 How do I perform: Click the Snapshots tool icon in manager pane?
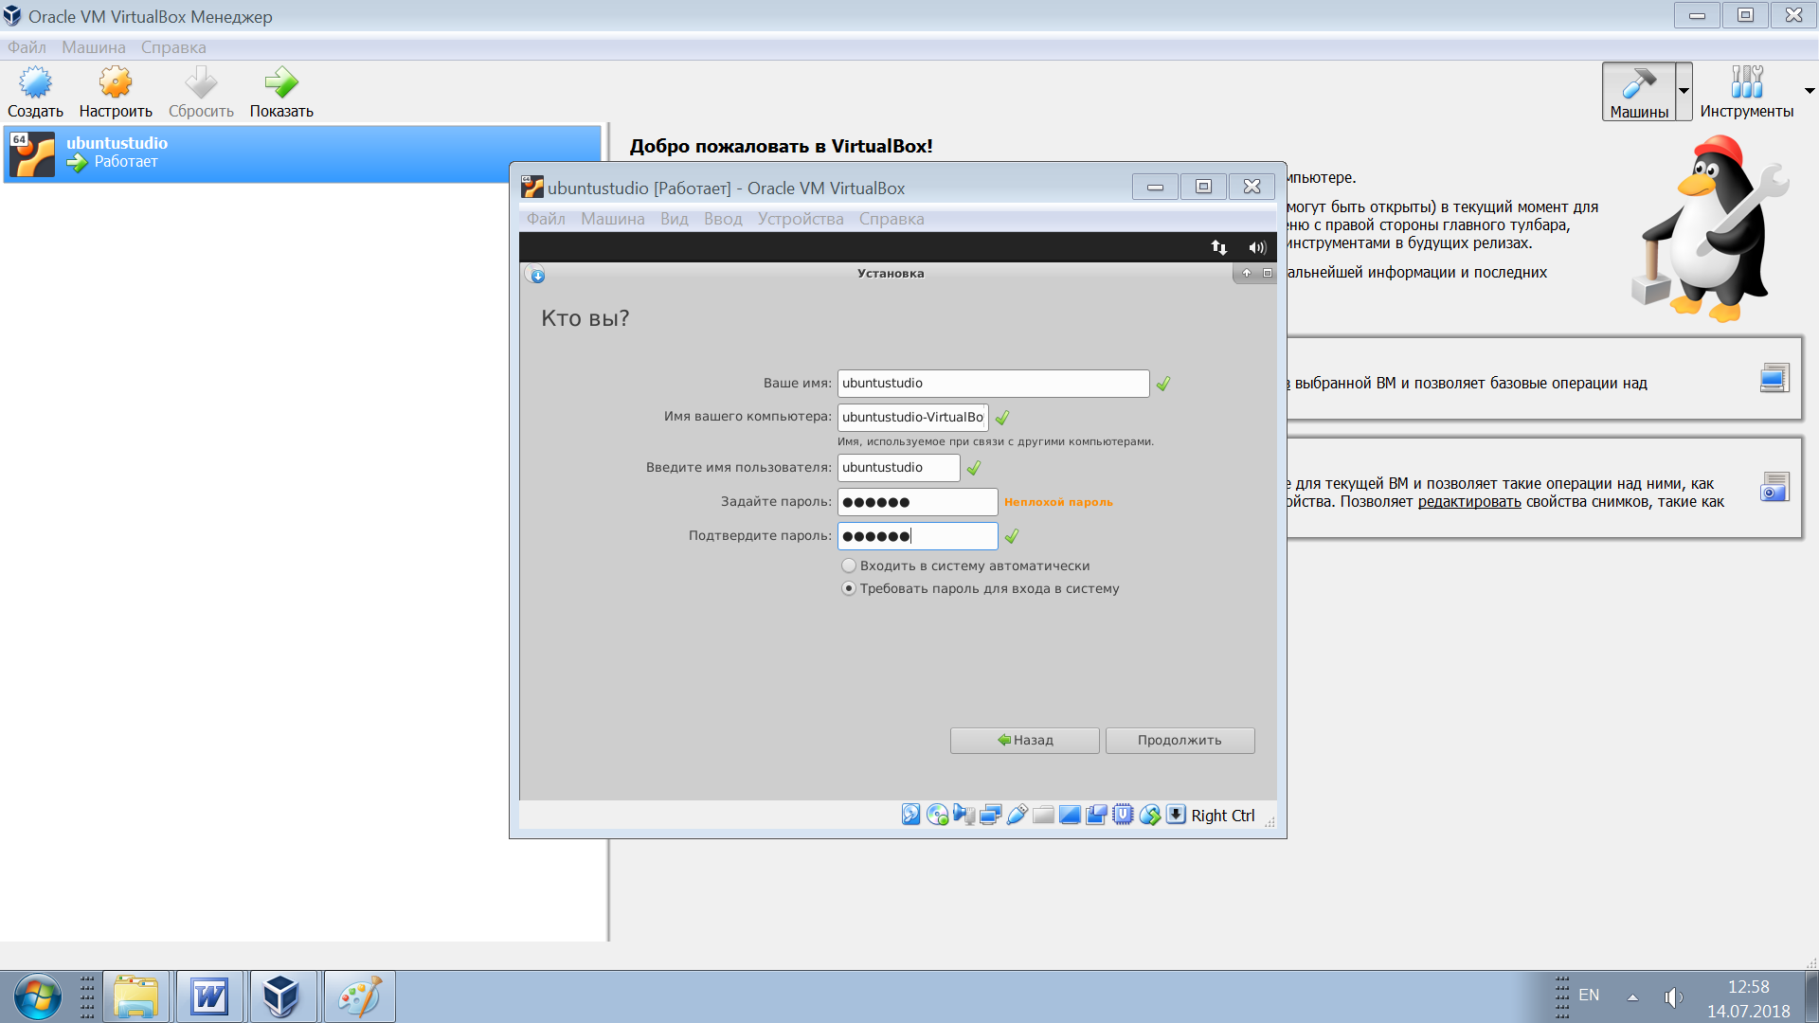[x=1774, y=487]
